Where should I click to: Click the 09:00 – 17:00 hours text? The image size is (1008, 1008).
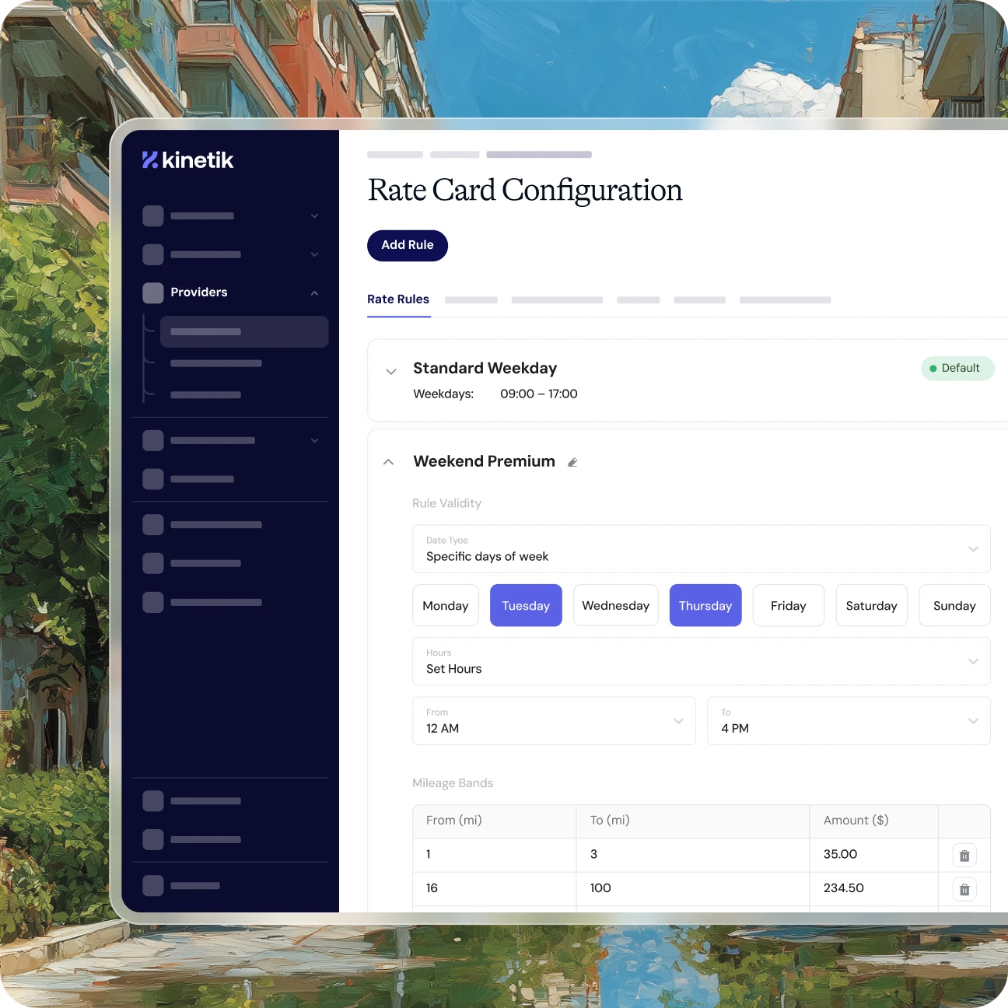(x=539, y=394)
